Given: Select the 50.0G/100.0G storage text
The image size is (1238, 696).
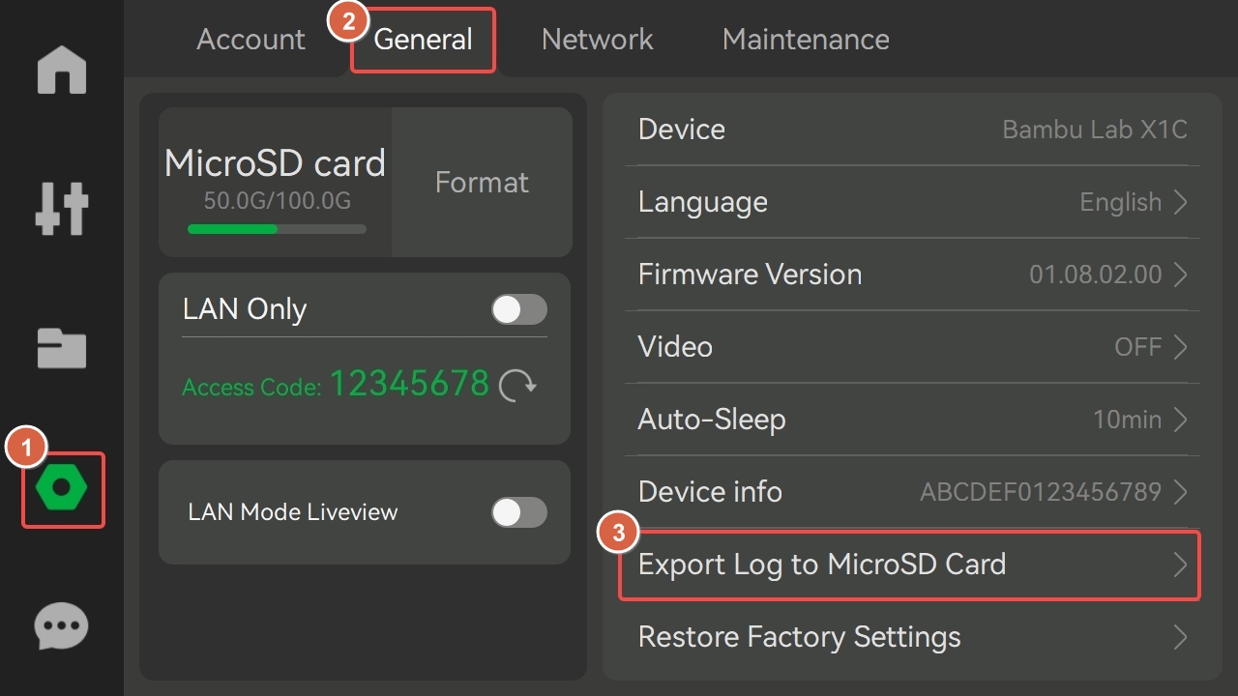Looking at the screenshot, I should (x=277, y=201).
